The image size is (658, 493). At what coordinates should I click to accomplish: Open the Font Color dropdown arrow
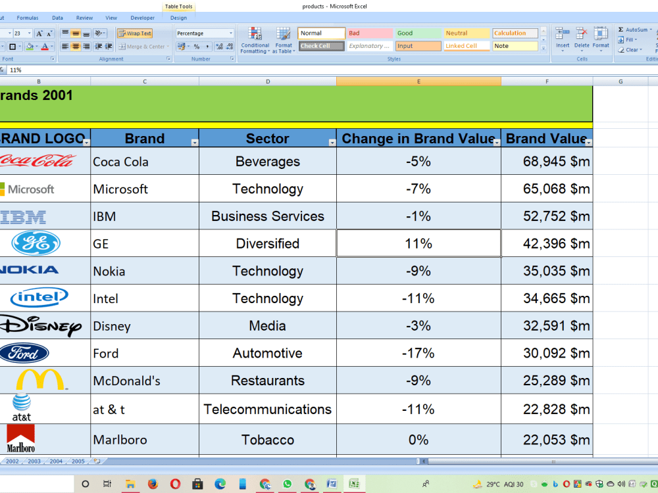pos(51,47)
